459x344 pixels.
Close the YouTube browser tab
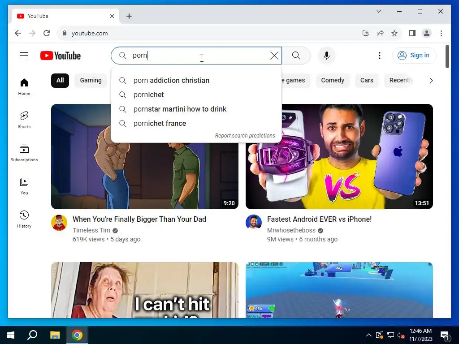coord(112,16)
